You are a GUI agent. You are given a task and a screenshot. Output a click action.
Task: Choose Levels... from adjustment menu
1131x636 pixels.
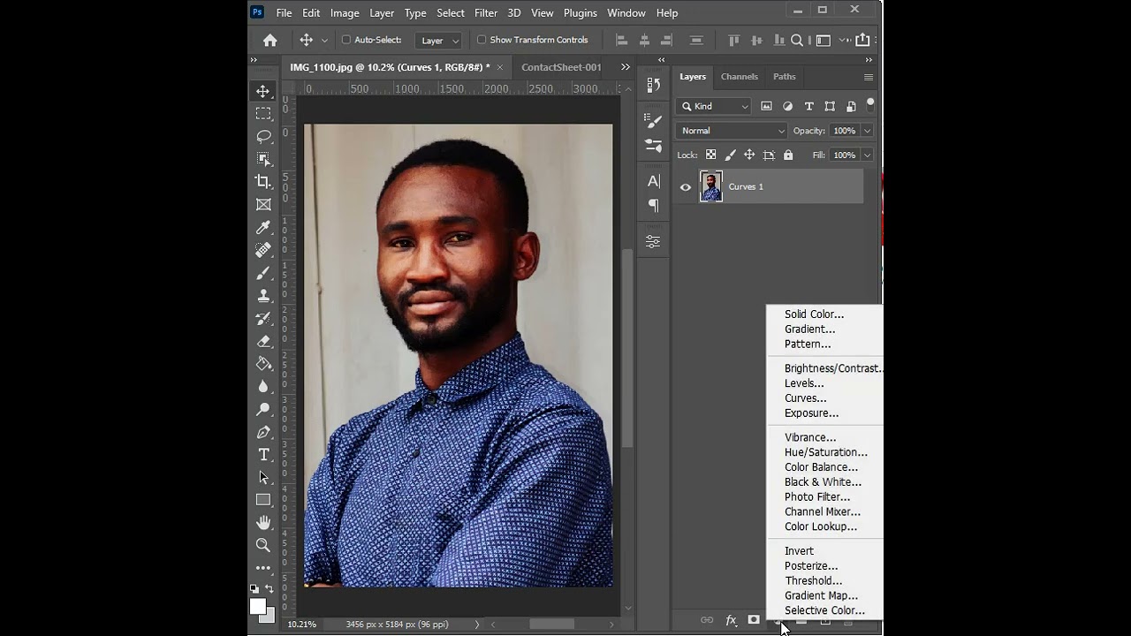804,383
